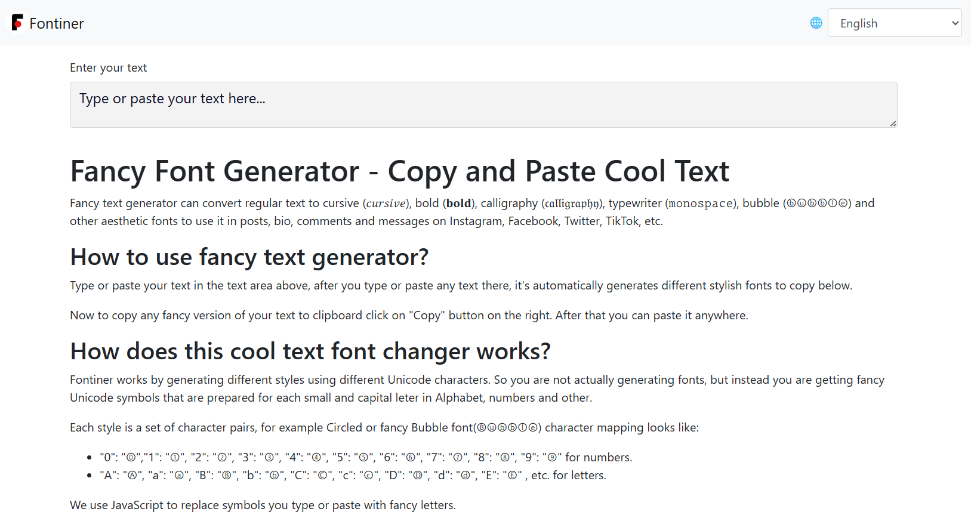This screenshot has width=971, height=521.
Task: Click the intro paragraph starting 'Fancy text generator can convert'
Action: pos(472,212)
